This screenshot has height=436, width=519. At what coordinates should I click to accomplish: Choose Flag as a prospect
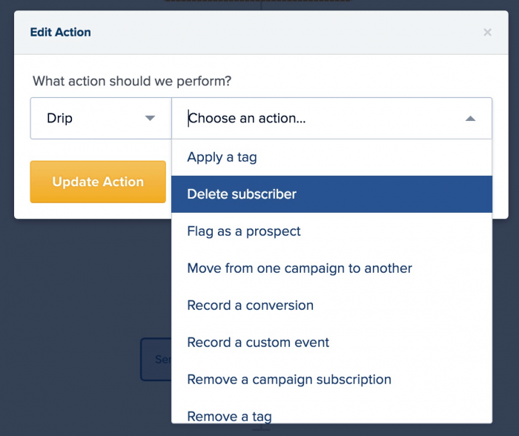point(331,231)
